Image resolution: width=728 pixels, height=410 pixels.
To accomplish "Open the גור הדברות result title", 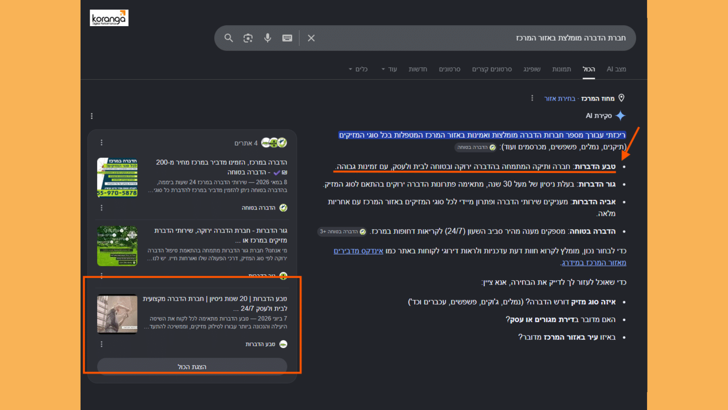I will pos(221,235).
